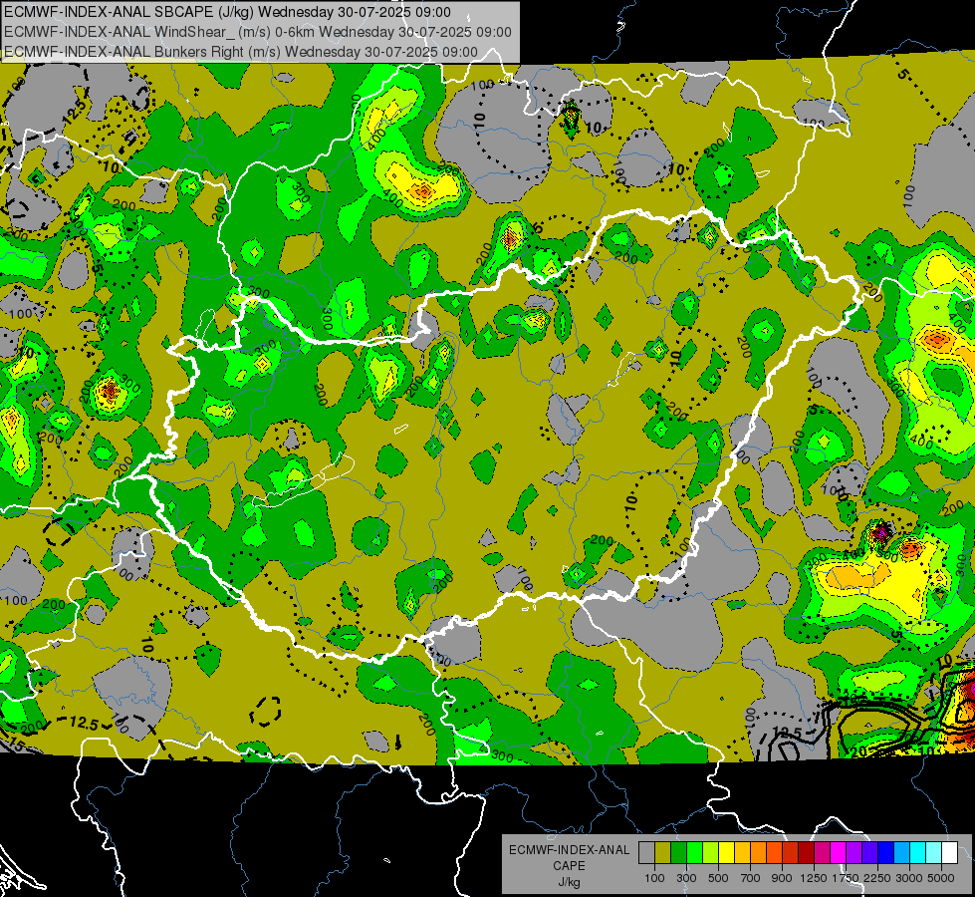Click the bright magenta legend swatch
The width and height of the screenshot is (975, 897).
point(839,853)
